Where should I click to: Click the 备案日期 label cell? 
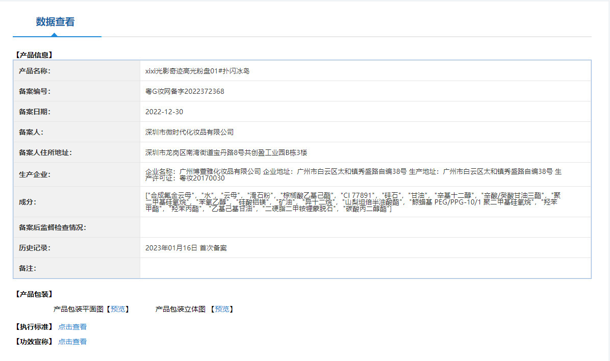point(77,112)
